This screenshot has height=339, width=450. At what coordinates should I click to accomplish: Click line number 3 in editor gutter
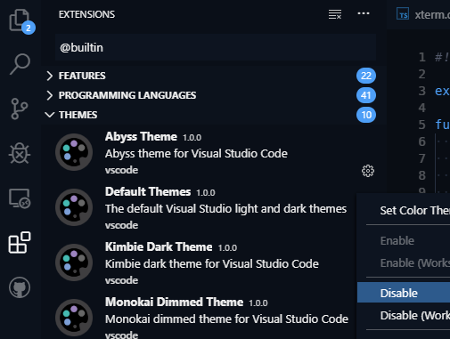click(421, 91)
